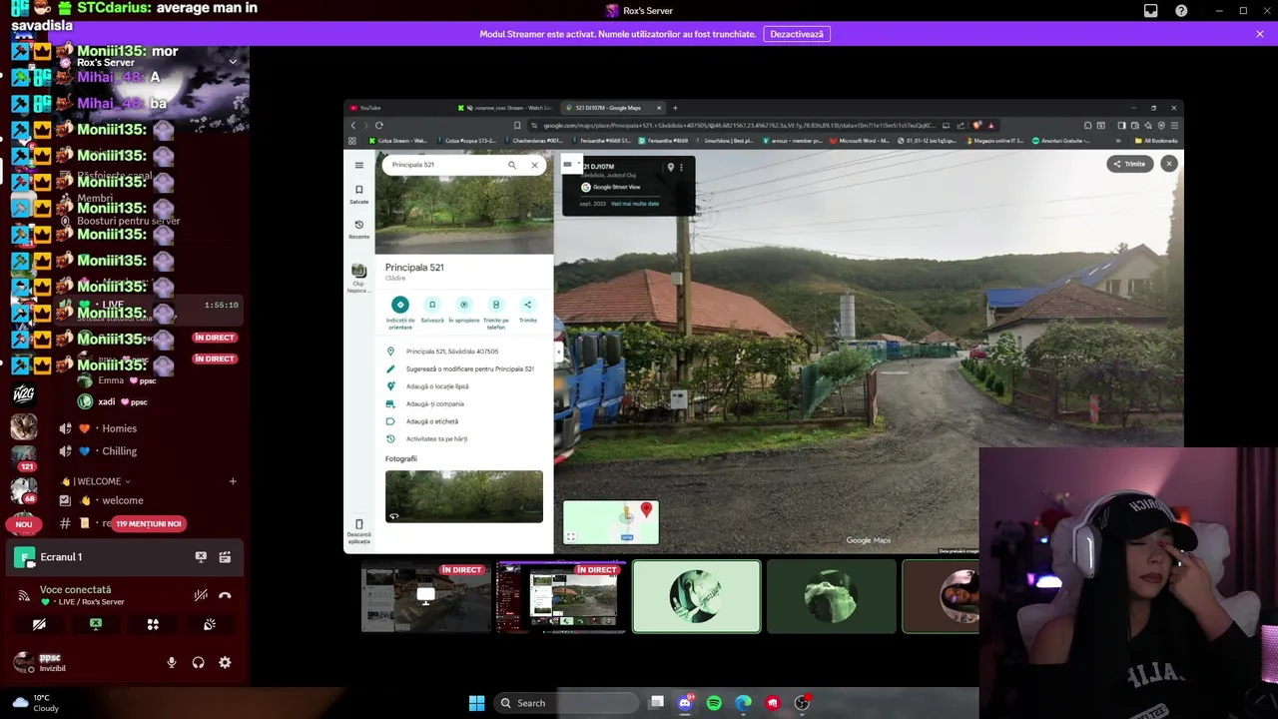Image resolution: width=1278 pixels, height=719 pixels.
Task: Join the Chilling voice channel
Action: (x=120, y=451)
